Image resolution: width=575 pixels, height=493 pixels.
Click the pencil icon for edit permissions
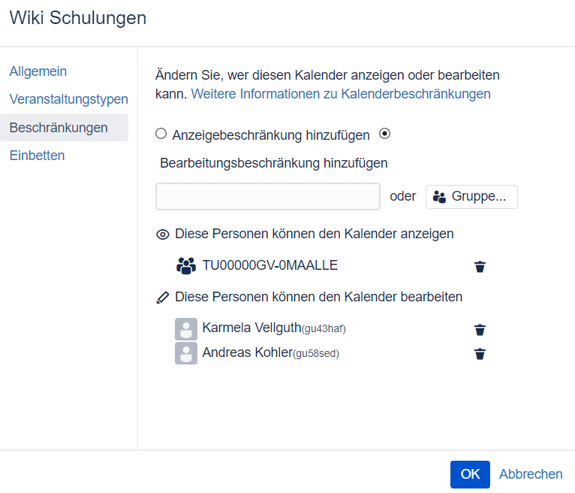pyautogui.click(x=162, y=298)
